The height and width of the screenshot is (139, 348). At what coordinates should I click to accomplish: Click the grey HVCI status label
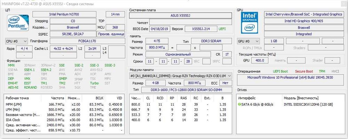point(335,71)
